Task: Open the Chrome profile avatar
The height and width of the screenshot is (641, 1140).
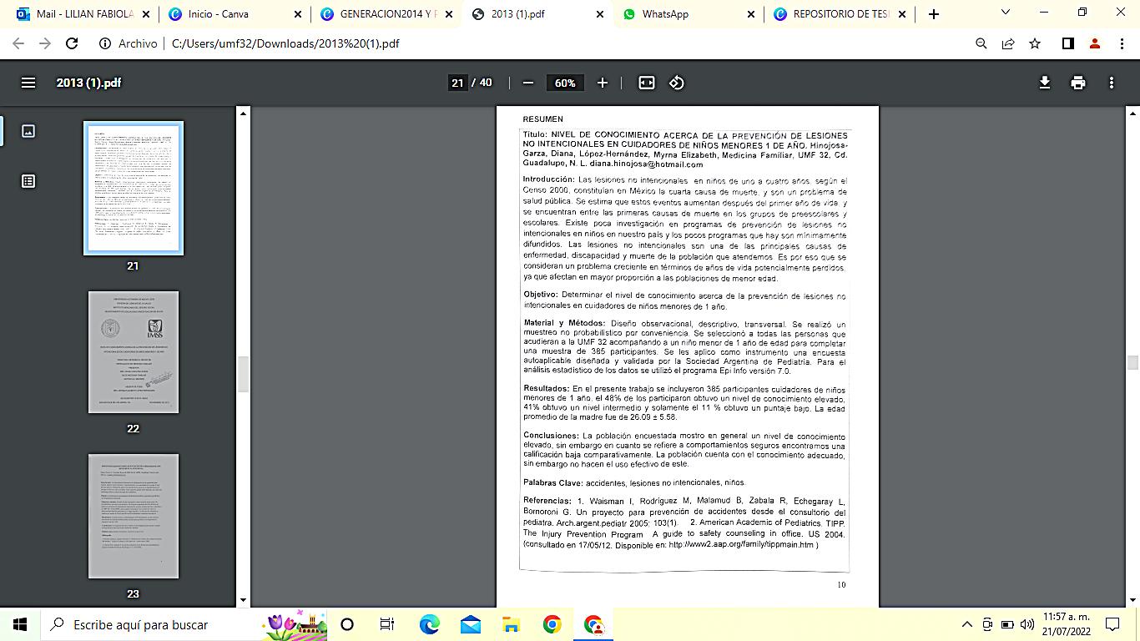Action: (1095, 43)
